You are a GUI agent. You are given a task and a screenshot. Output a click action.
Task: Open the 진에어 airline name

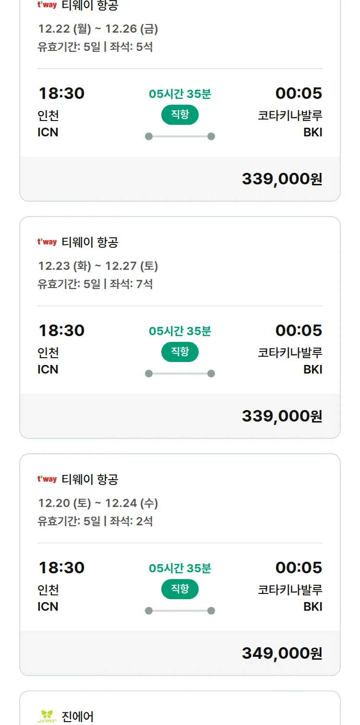pos(78,716)
